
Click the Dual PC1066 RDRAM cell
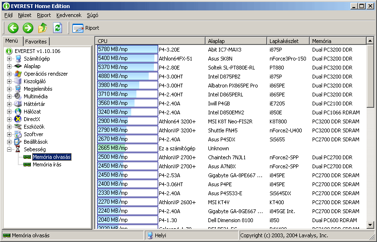coord(336,112)
